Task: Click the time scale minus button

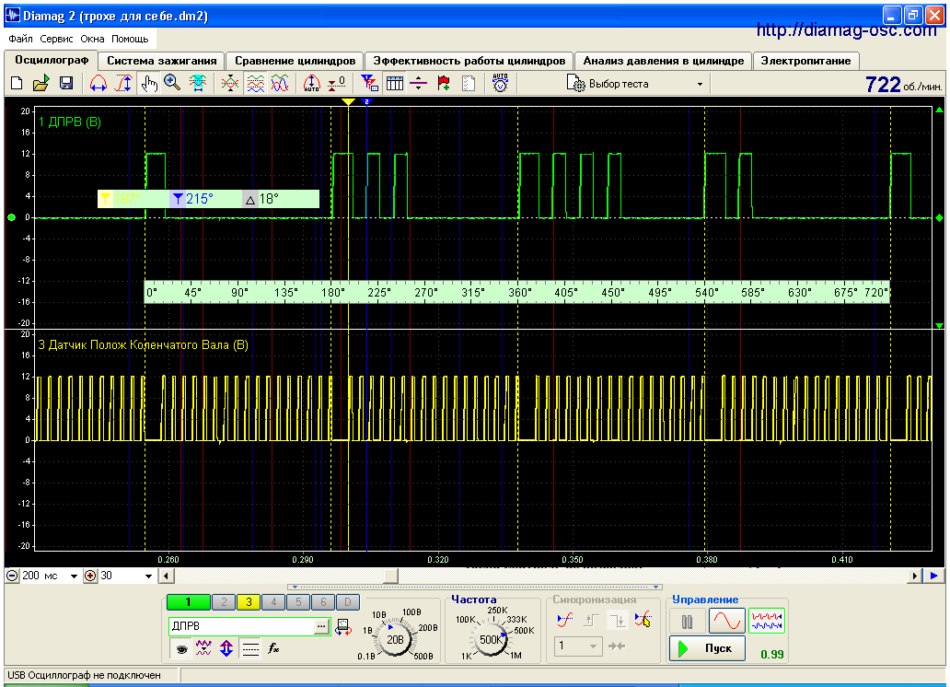Action: click(x=12, y=576)
